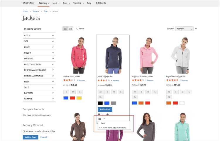220x141 pixels.
Task: Open Ingrid Running Jacket product image
Action: click(181, 55)
